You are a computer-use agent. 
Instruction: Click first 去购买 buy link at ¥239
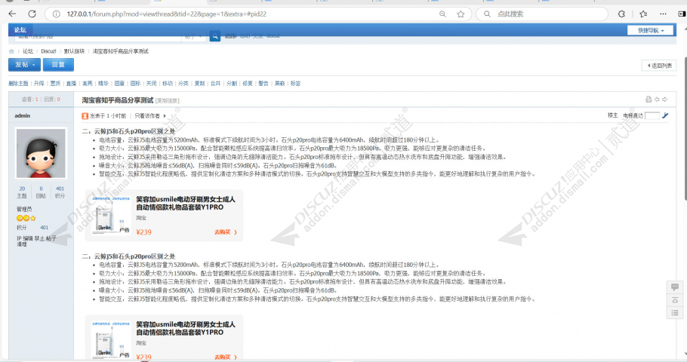(x=226, y=232)
